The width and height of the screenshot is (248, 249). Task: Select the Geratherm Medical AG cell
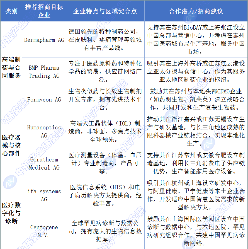click(x=44, y=163)
